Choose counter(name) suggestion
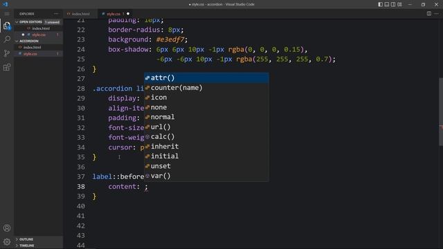Screen dimensions: 443x249 tap(206, 88)
